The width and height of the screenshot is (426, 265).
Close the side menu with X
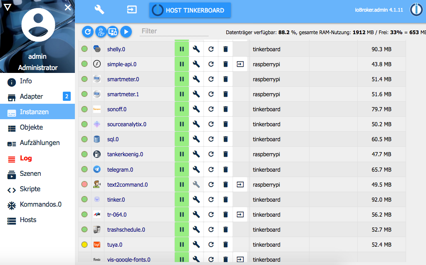[x=68, y=7]
